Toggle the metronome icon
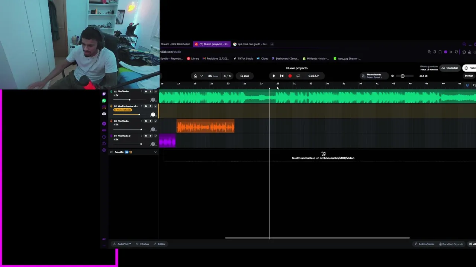This screenshot has width=476, height=267. click(x=195, y=76)
